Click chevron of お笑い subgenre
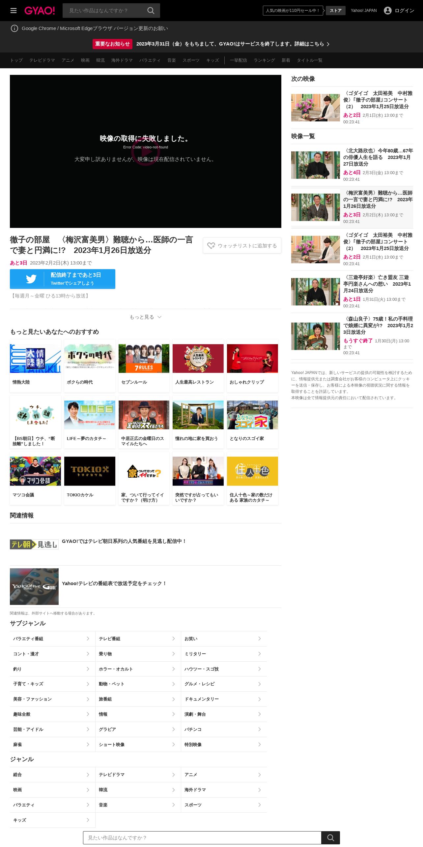423x847 pixels. [260, 639]
